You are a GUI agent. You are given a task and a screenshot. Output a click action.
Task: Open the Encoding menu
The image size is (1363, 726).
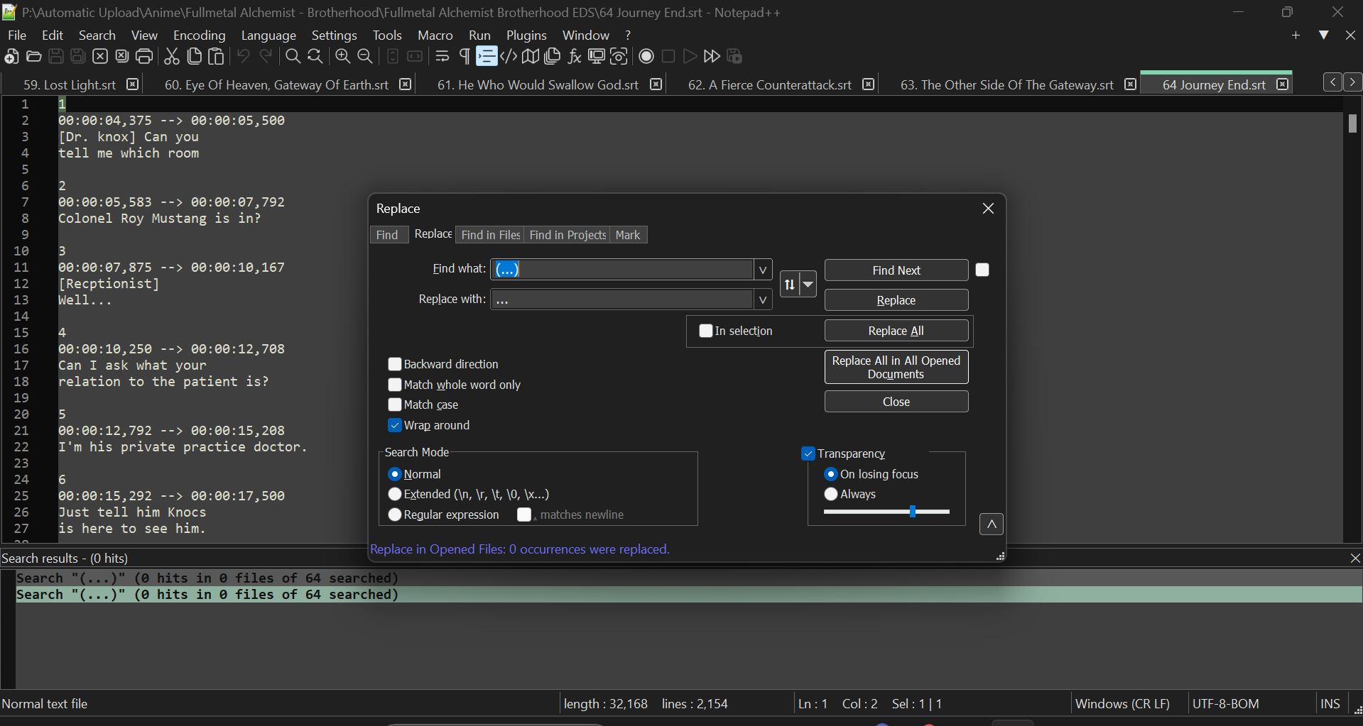point(199,35)
